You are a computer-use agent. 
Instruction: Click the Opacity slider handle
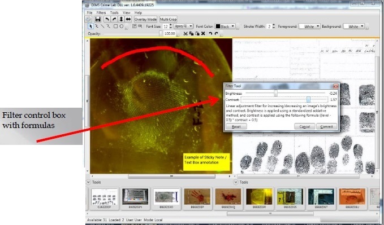(161, 34)
